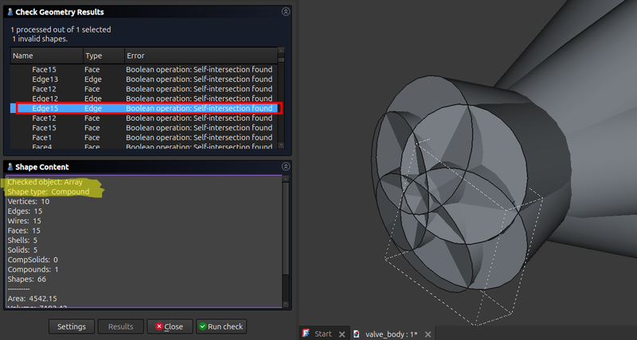Click the Check Geometry Results panel pawn icon
The image size is (637, 340).
point(10,12)
